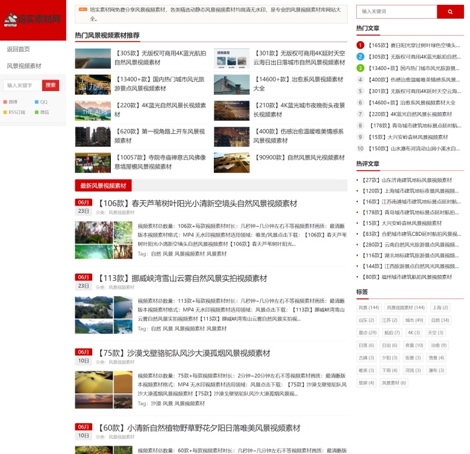Click the sidebar keyword input field
Screen dimensions: 470x454
[x=22, y=86]
